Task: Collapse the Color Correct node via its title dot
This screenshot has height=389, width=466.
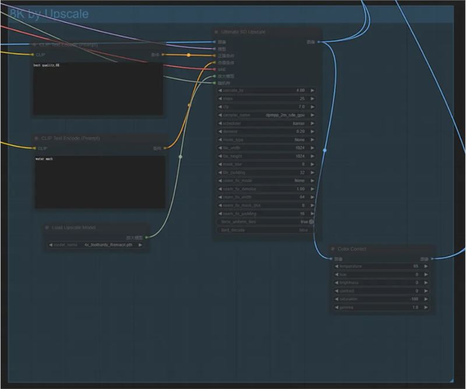Action: pyautogui.click(x=333, y=249)
